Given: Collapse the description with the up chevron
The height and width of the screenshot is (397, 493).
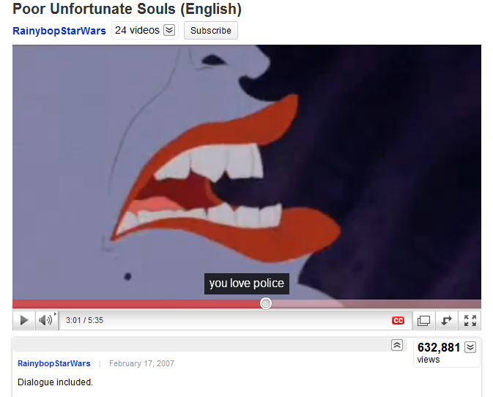Looking at the screenshot, I should click(397, 345).
